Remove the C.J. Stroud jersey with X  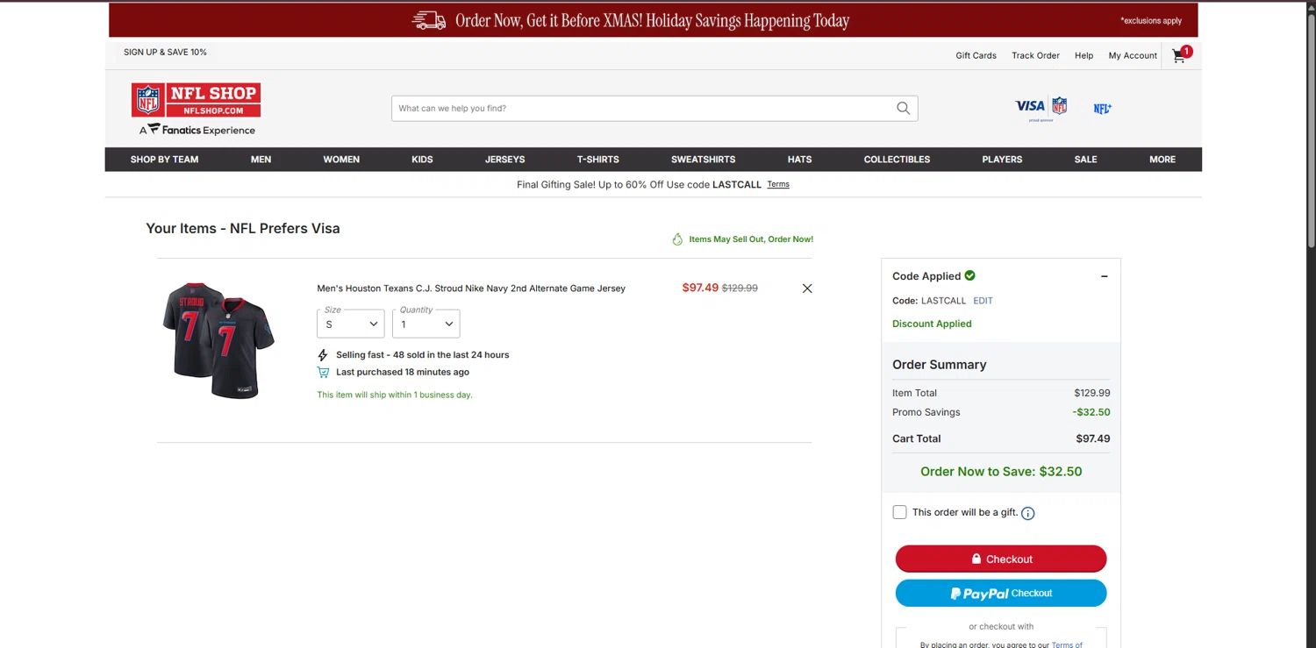807,288
